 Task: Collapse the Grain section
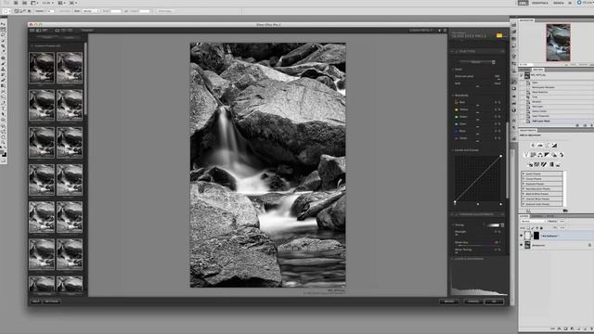coord(453,70)
